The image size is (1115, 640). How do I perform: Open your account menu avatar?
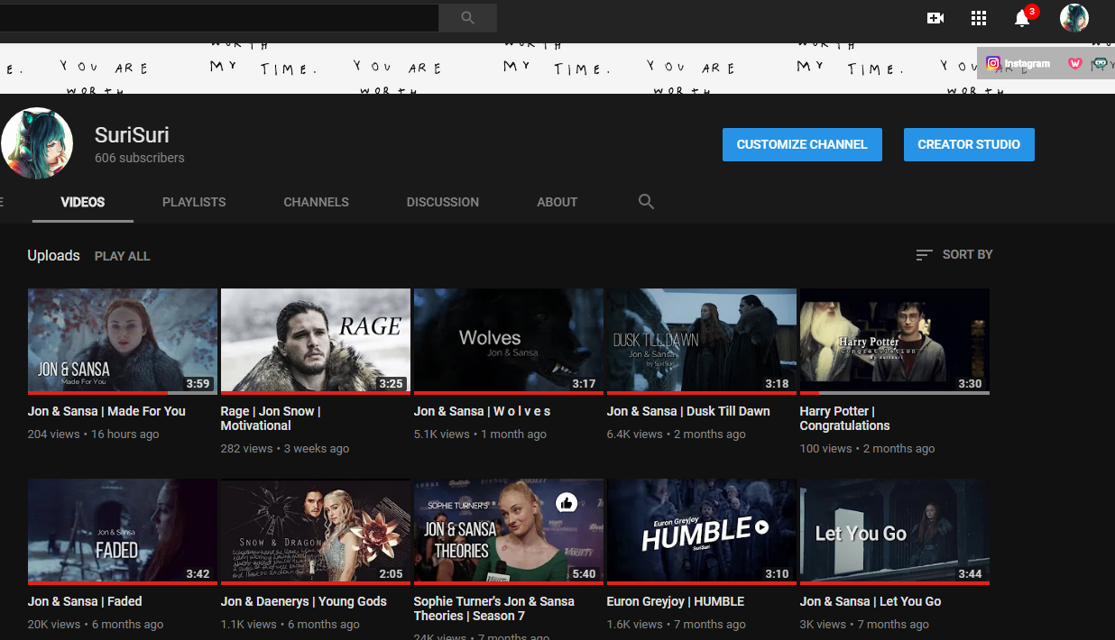point(1074,17)
